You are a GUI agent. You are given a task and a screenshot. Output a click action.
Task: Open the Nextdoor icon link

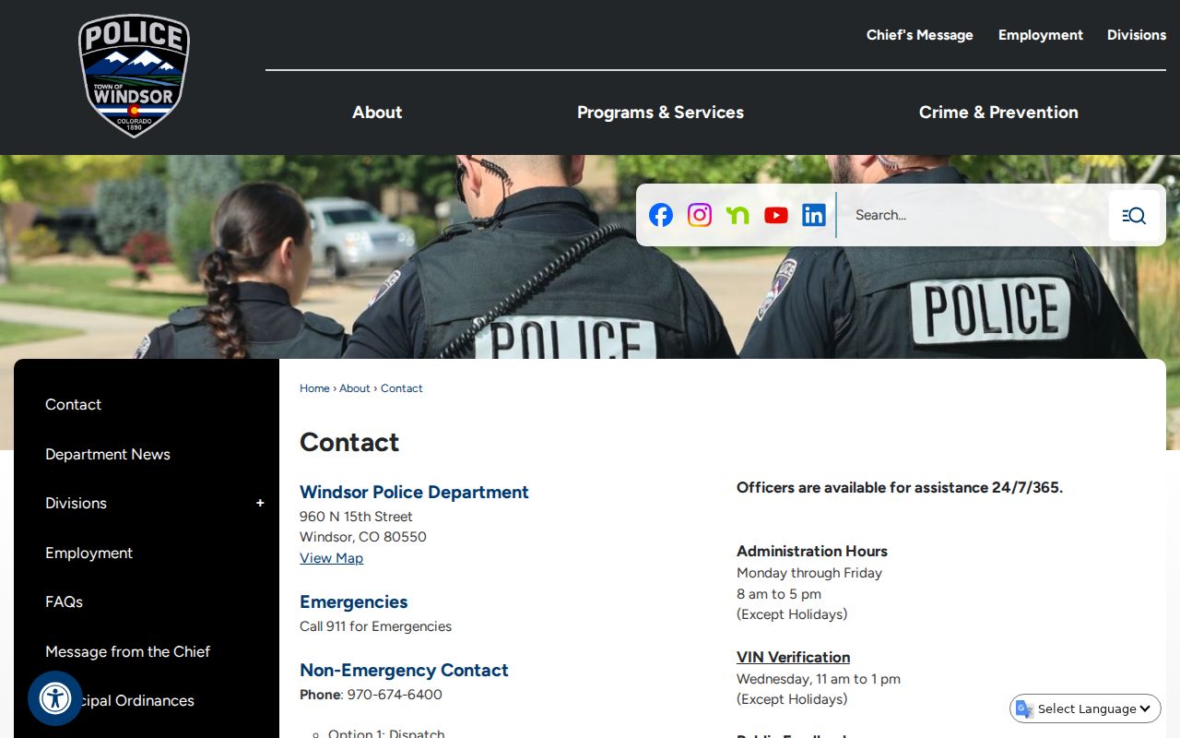tap(737, 215)
